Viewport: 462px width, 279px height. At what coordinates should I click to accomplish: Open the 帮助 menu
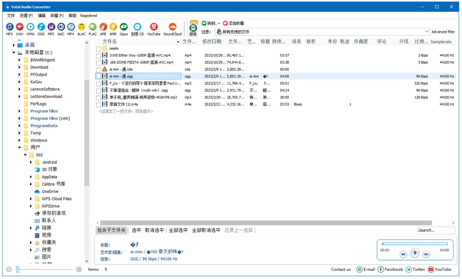click(x=73, y=16)
